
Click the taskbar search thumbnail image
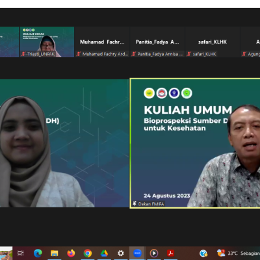(x=6, y=253)
